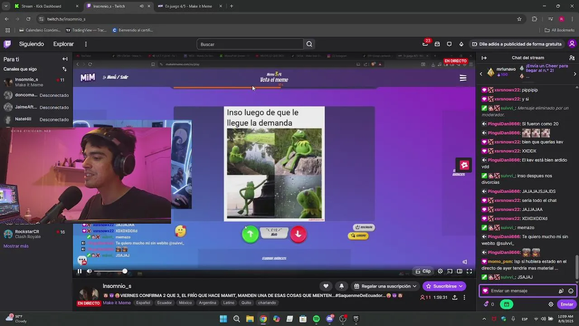Viewport: 579px width, 326px height.
Task: Select the Argentina tag
Action: pyautogui.click(x=208, y=303)
